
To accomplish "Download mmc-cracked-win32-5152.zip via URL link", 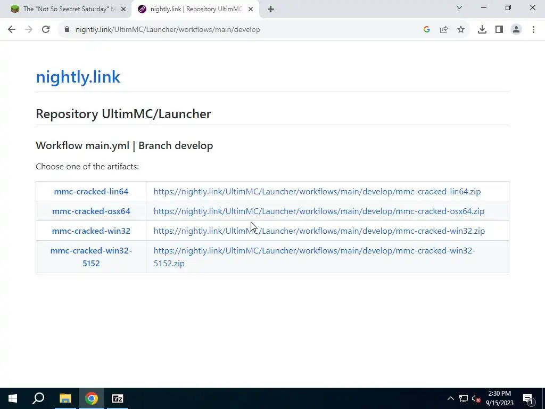I will 314,257.
